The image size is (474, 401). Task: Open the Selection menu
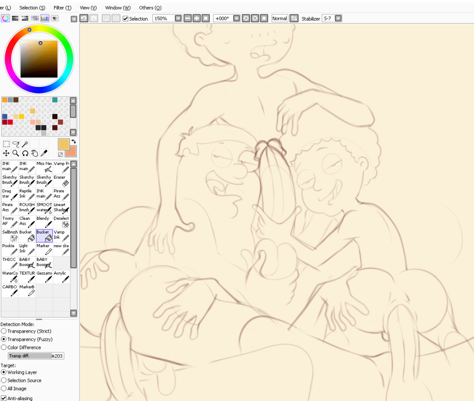(32, 7)
